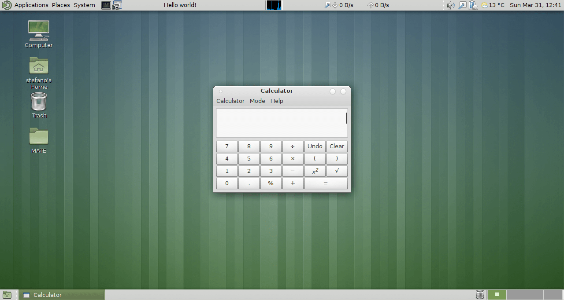
Task: Open the Help menu
Action: click(x=277, y=101)
